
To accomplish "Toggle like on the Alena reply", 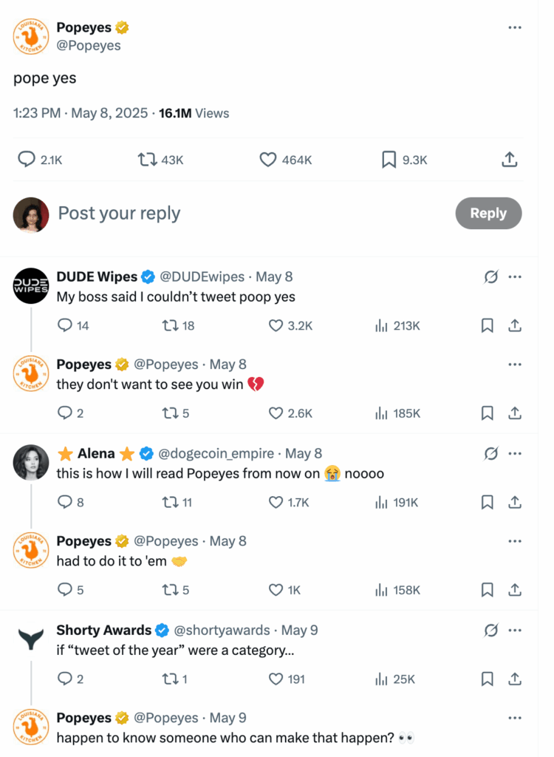I will (x=275, y=502).
